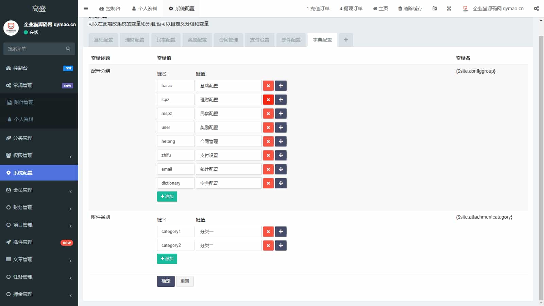This screenshot has height=306, width=544.
Task: Click the search icon in menu search
Action: pos(68,49)
